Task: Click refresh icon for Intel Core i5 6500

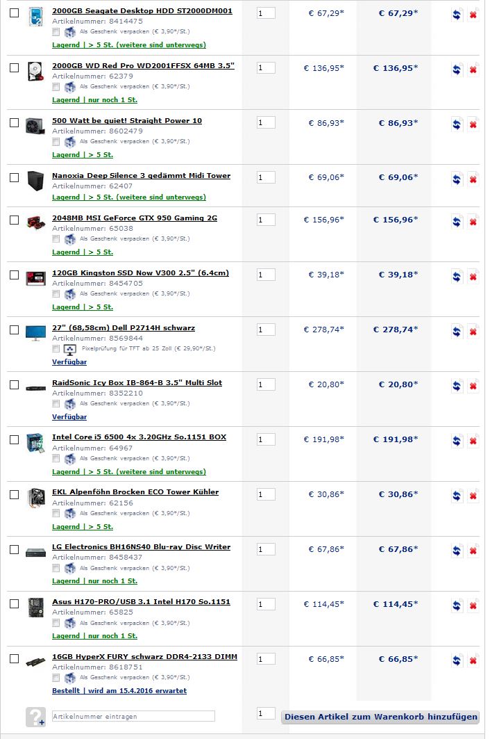Action: 456,441
